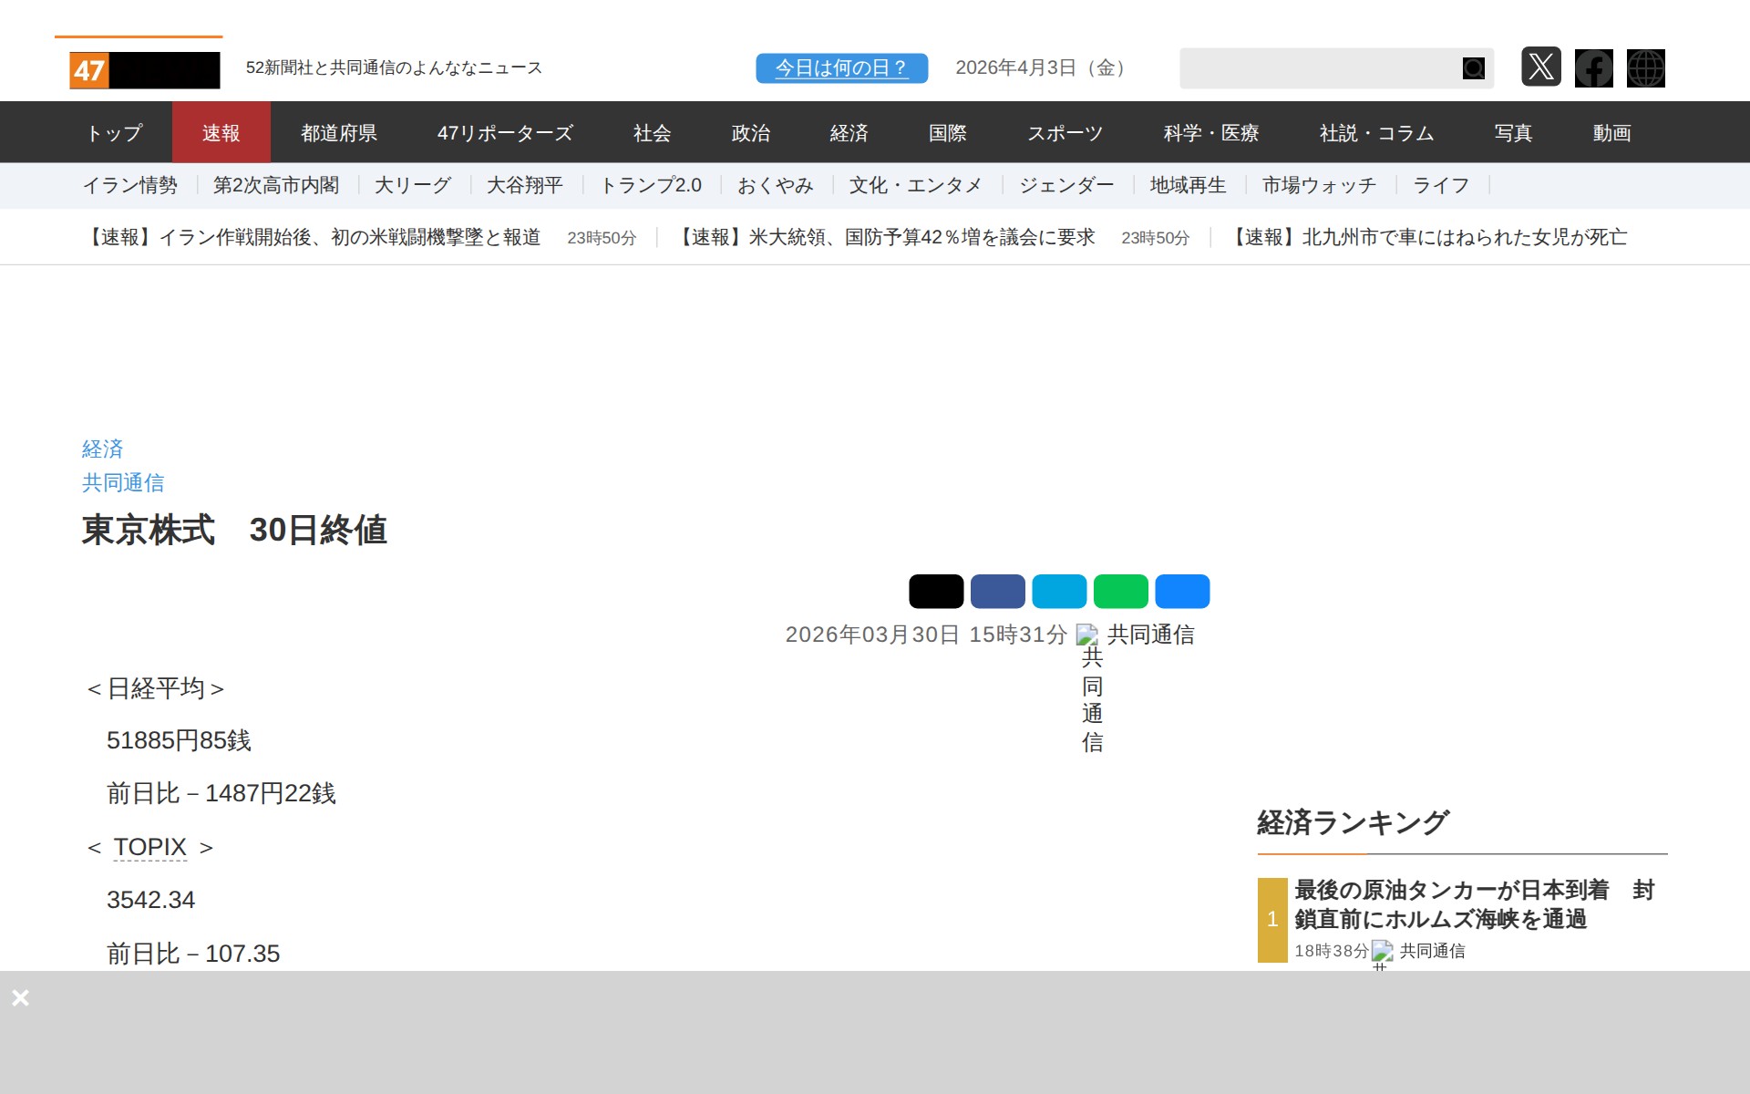This screenshot has width=1750, height=1094.
Task: Open the Facebook page icon
Action: click(1593, 68)
